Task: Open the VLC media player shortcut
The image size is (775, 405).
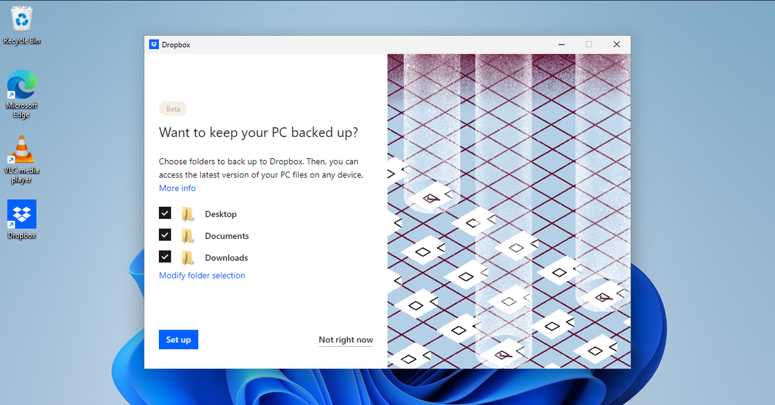Action: click(21, 160)
